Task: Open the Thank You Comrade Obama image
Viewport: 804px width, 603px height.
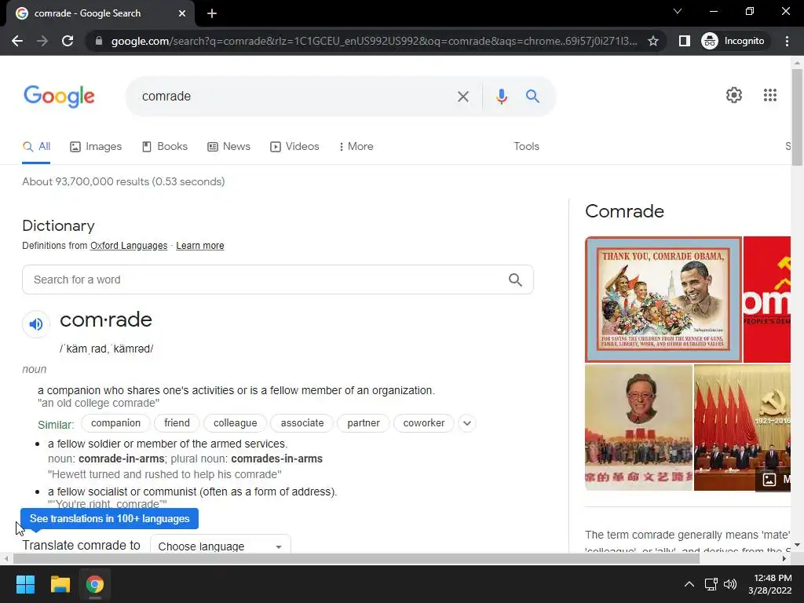Action: click(663, 299)
